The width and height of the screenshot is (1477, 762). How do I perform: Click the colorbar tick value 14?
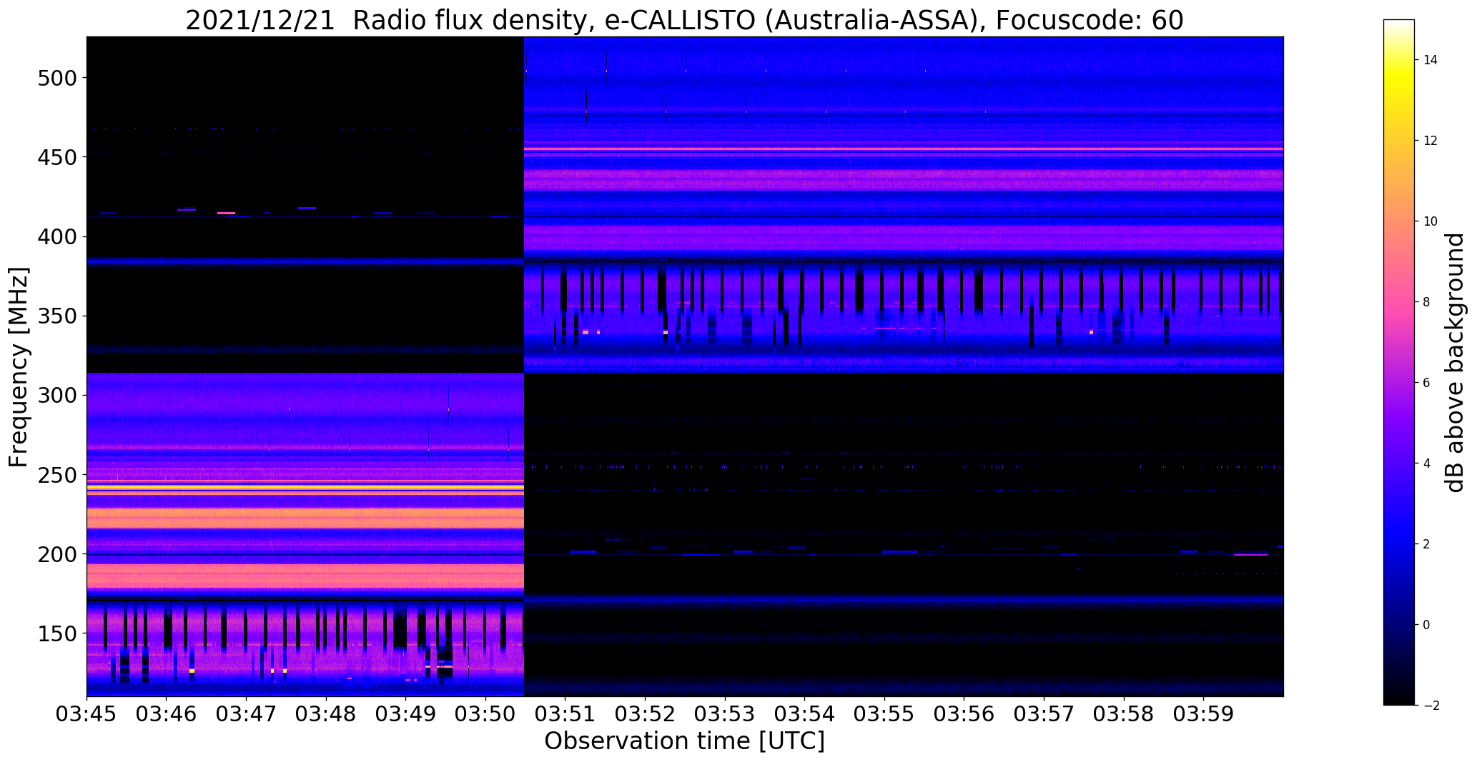point(1431,60)
